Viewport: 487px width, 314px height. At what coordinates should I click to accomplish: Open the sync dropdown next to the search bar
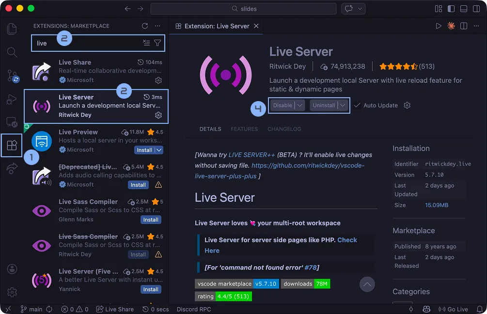[x=361, y=8]
